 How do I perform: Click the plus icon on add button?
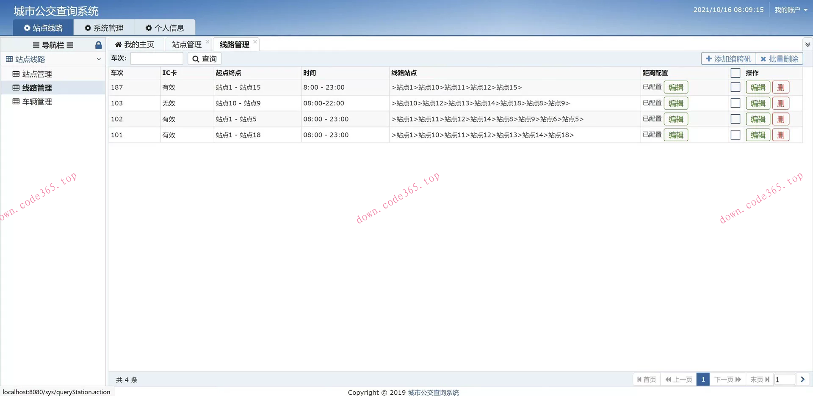(x=709, y=59)
